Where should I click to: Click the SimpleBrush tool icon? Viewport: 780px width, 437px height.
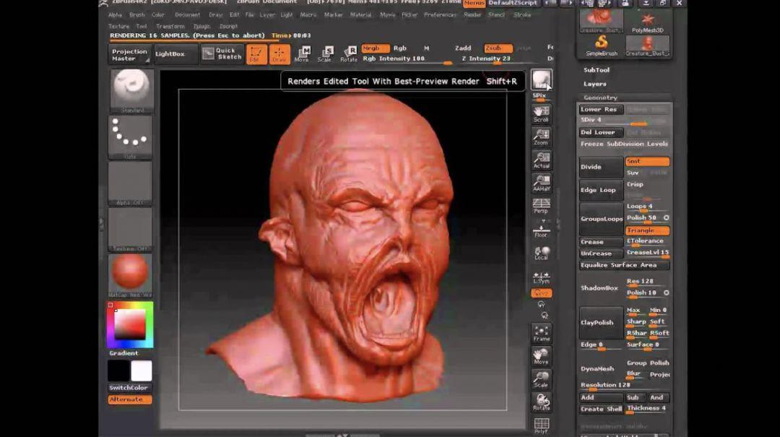(602, 45)
